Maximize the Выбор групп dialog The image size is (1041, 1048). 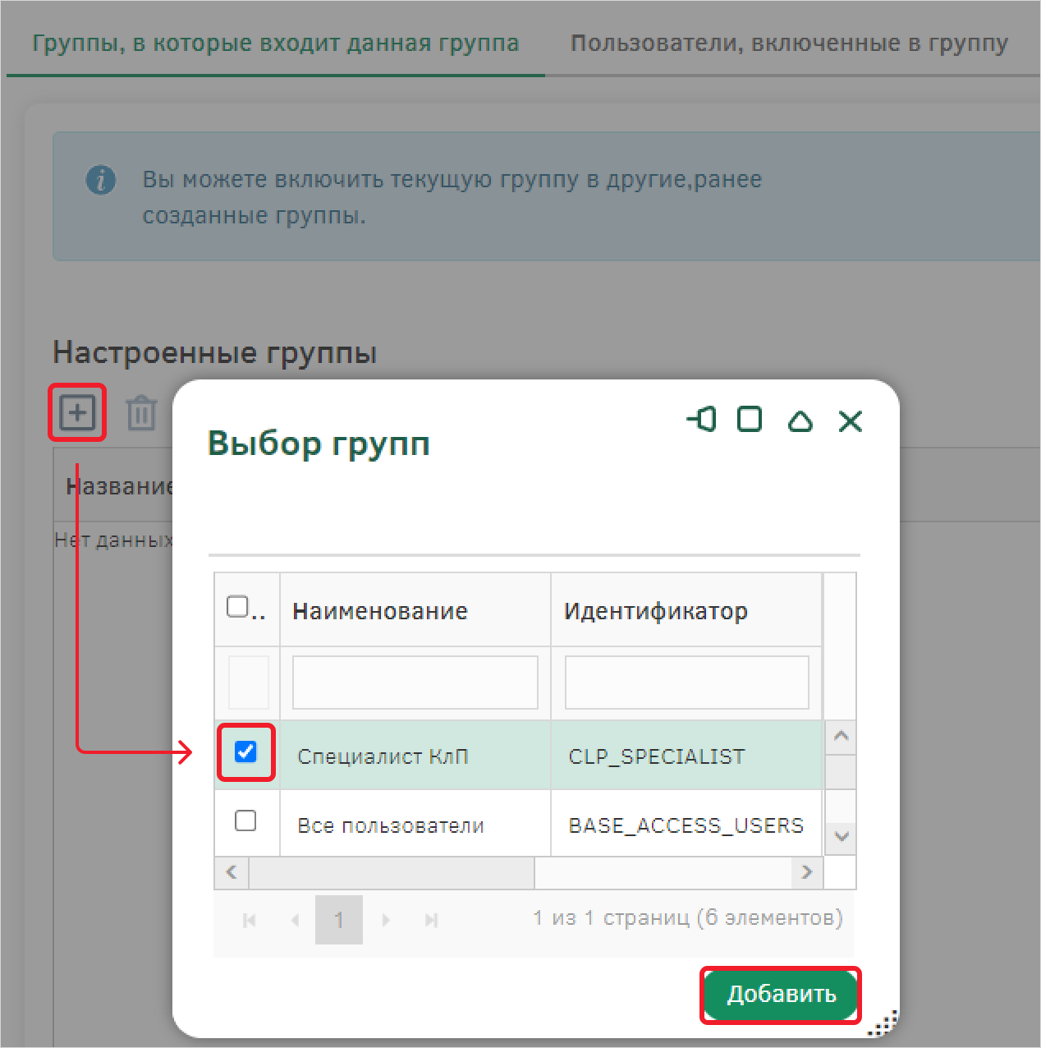coord(750,420)
